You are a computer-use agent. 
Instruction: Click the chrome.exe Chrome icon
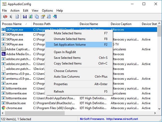tap(4, 108)
